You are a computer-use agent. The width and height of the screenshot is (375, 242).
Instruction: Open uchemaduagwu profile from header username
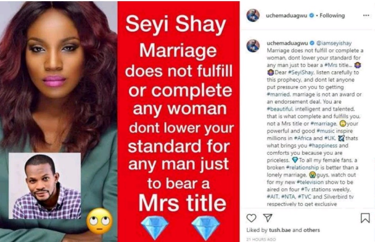click(287, 15)
